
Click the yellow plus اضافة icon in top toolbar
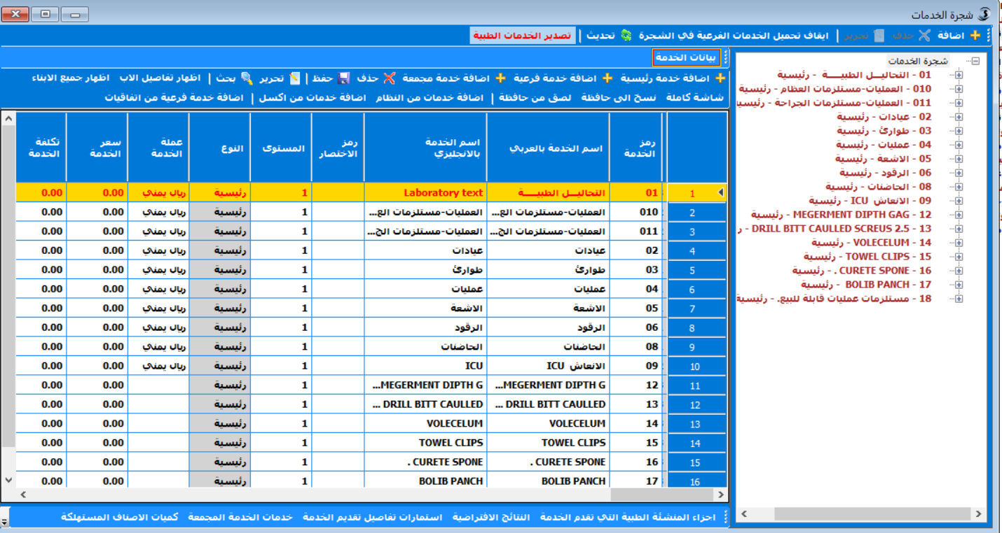(975, 35)
